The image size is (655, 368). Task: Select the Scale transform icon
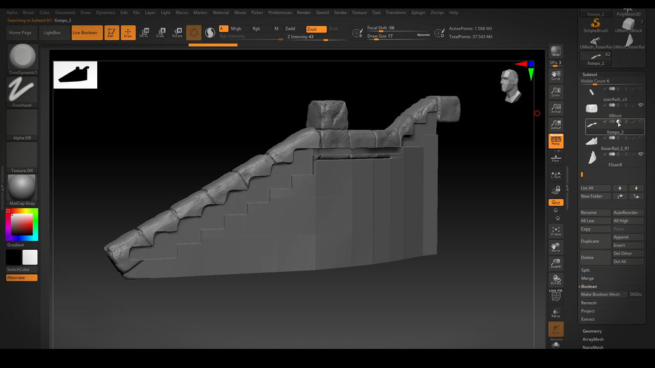point(160,33)
